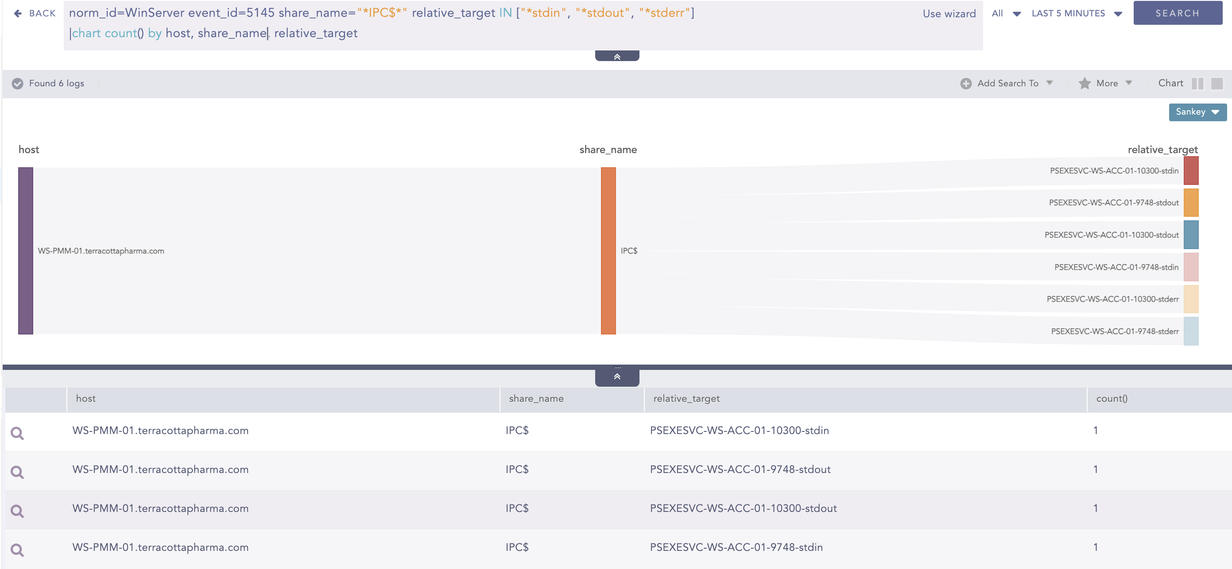The width and height of the screenshot is (1232, 569).
Task: Click the back arrow icon
Action: [x=18, y=13]
